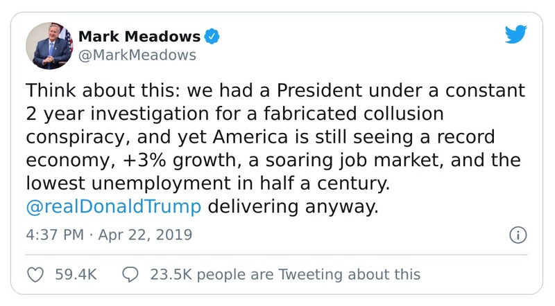Click the Mark Meadows display name
Image resolution: width=555 pixels, height=306 pixels.
pyautogui.click(x=139, y=35)
